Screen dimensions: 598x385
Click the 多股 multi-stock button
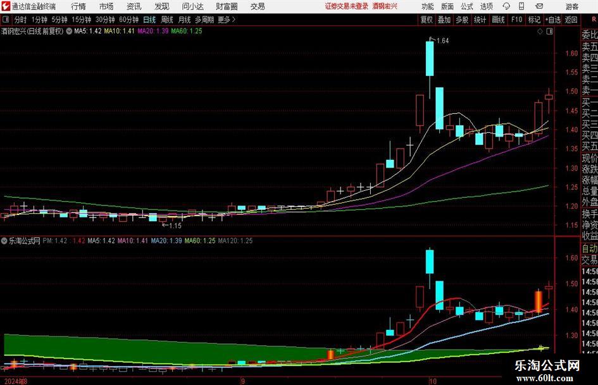coord(462,20)
